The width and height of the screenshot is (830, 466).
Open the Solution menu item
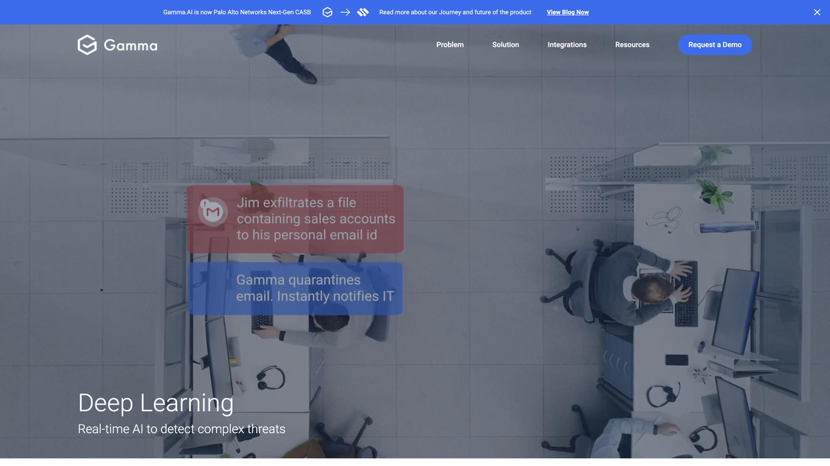point(505,45)
